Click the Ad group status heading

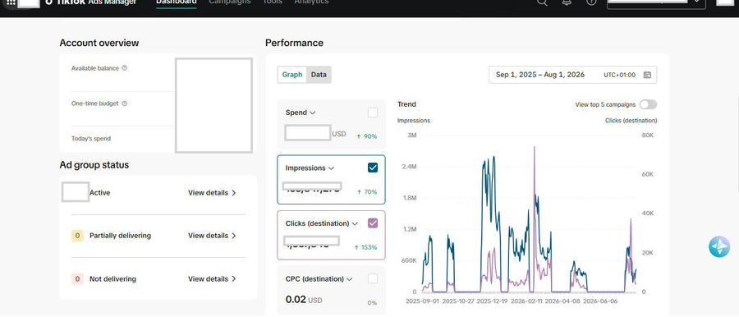[x=94, y=165]
